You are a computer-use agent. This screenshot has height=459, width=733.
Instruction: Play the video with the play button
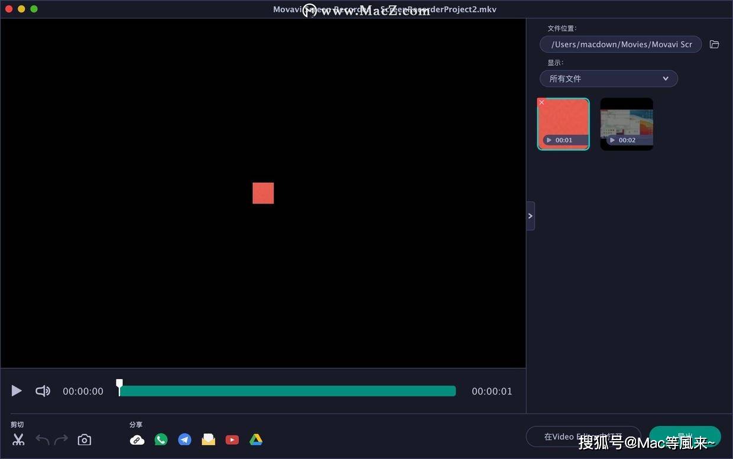pyautogui.click(x=16, y=390)
